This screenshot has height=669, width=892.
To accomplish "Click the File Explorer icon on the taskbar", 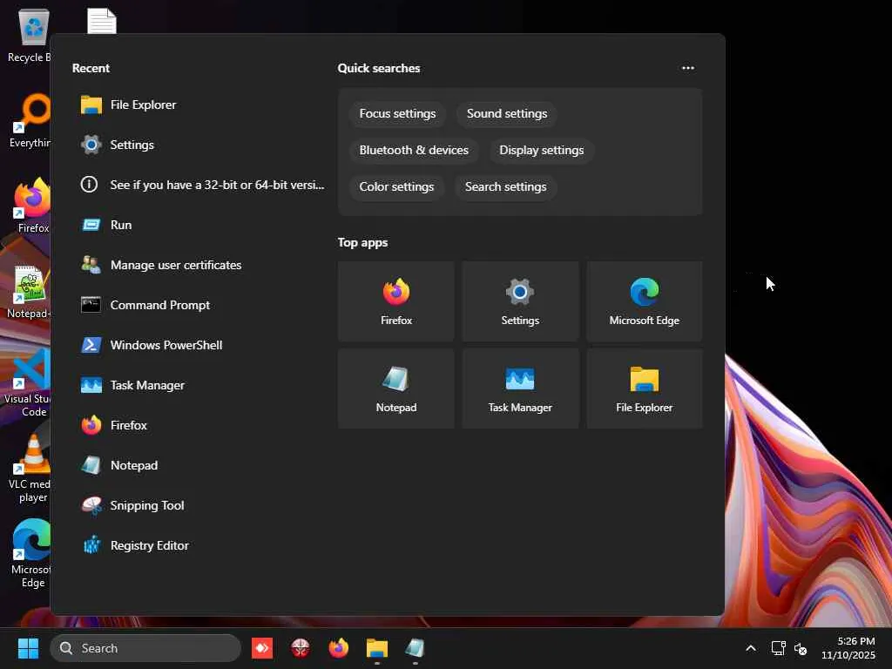I will [376, 648].
